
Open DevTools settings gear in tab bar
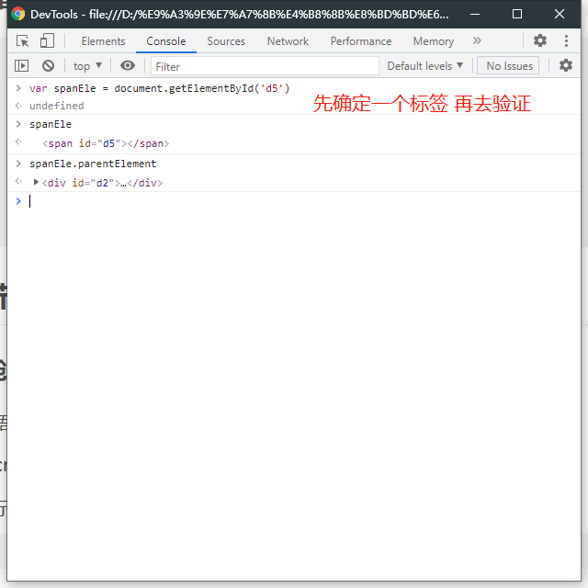tap(540, 40)
